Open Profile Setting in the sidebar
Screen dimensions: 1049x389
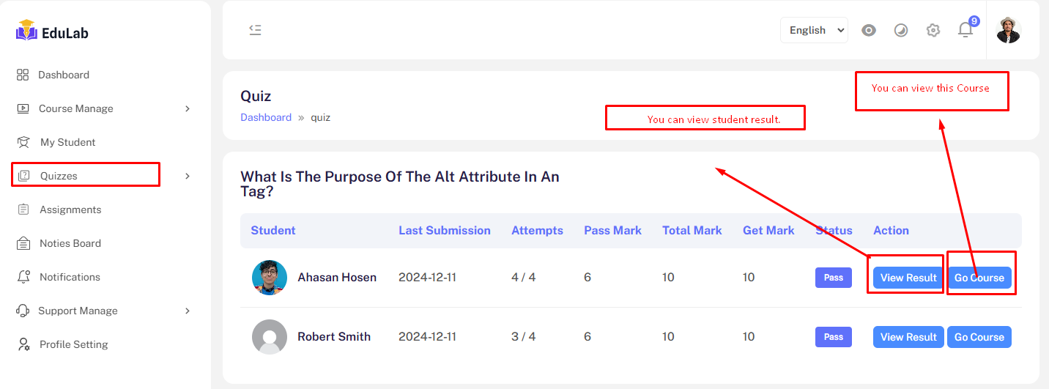[x=73, y=344]
